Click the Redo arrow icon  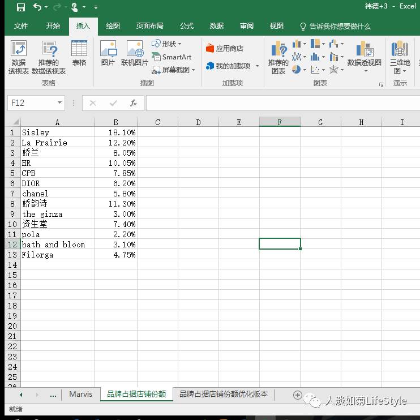(x=57, y=7)
